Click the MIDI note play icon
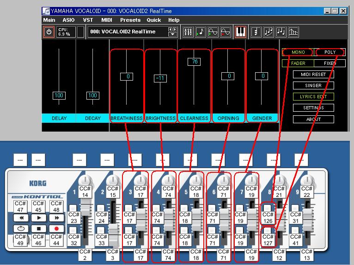Screen dimensions: 354x265 tap(201, 32)
